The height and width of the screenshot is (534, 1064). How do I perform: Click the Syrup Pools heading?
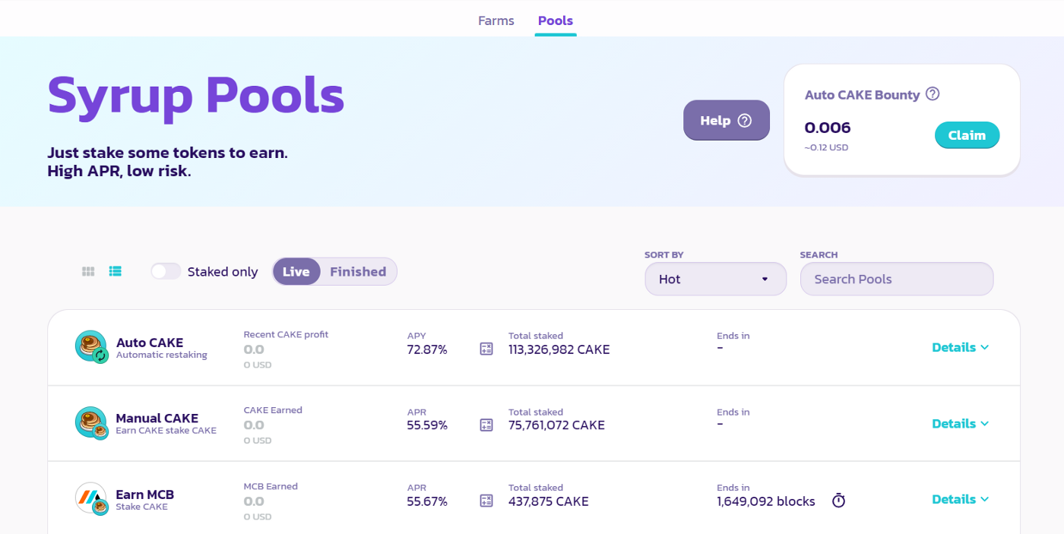196,96
